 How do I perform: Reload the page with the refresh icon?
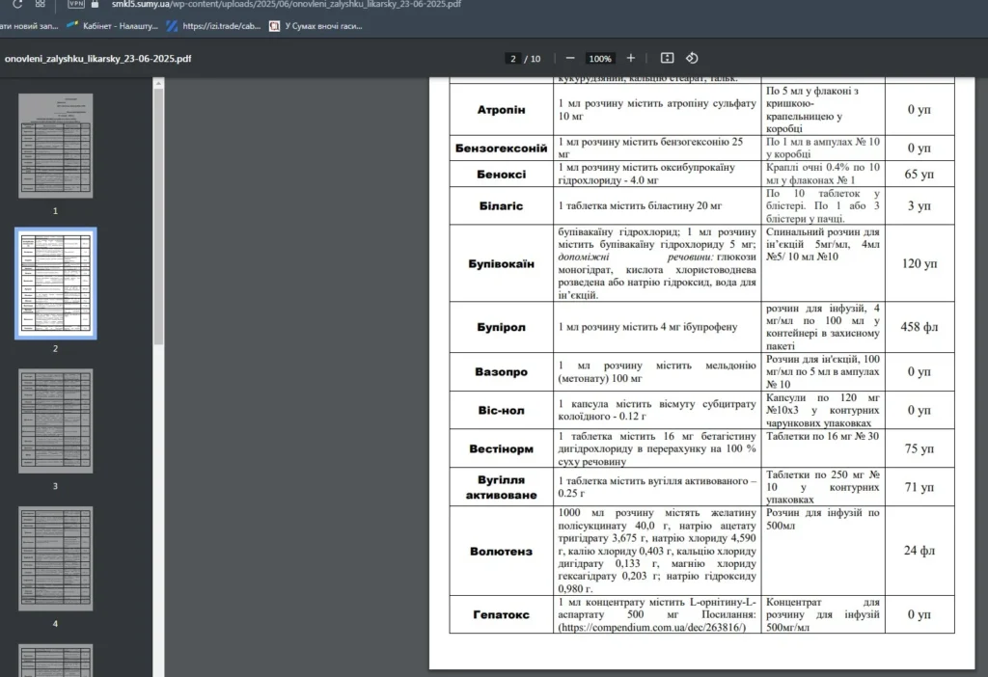(17, 4)
